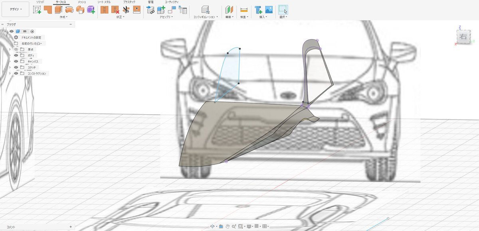The image size is (479, 231).
Task: Select the scissors Trim tool
Action: pos(126,10)
